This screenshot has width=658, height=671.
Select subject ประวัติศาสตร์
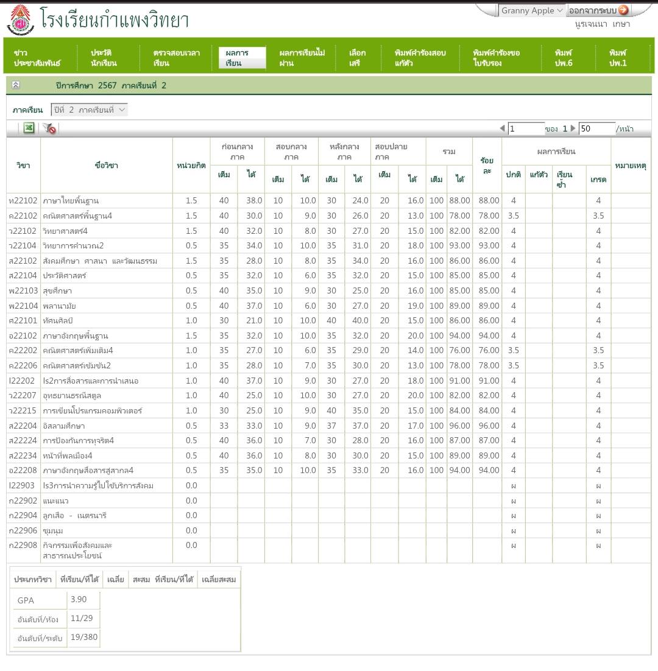tap(64, 276)
